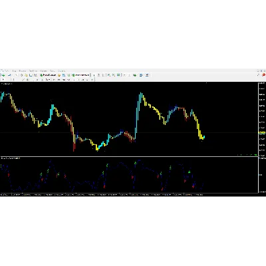266x266 pixels.
Task: Click the zoom in chart icon
Action: click(108, 75)
